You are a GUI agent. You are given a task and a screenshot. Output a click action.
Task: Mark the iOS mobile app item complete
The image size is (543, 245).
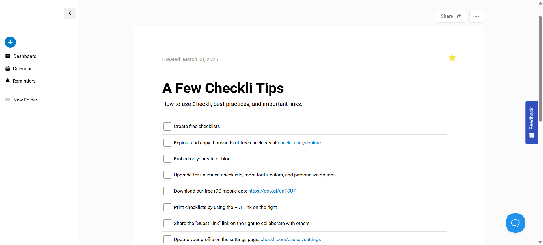167,191
